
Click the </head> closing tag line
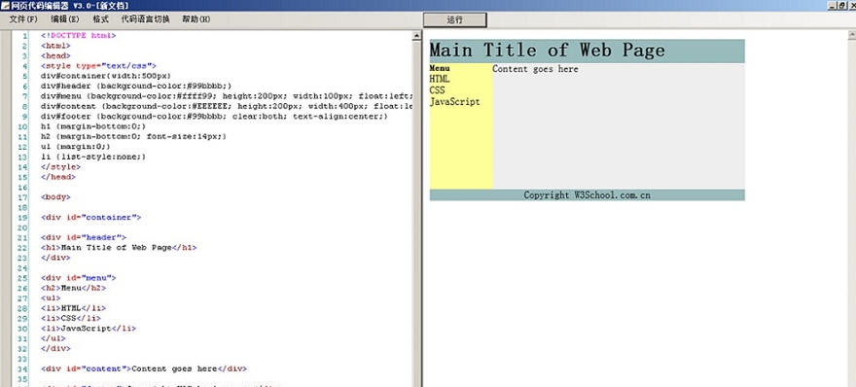(57, 177)
